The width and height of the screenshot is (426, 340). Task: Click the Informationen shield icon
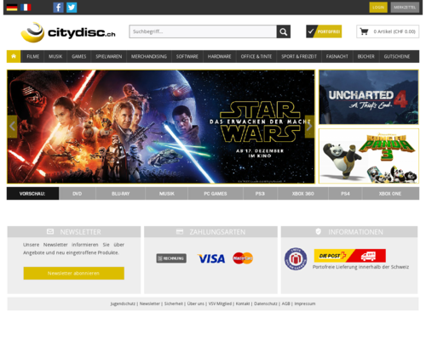click(318, 231)
